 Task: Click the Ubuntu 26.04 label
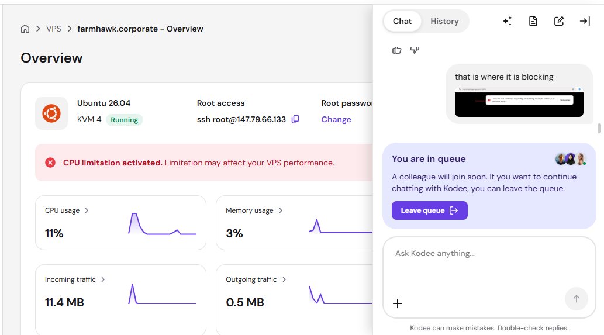(103, 103)
